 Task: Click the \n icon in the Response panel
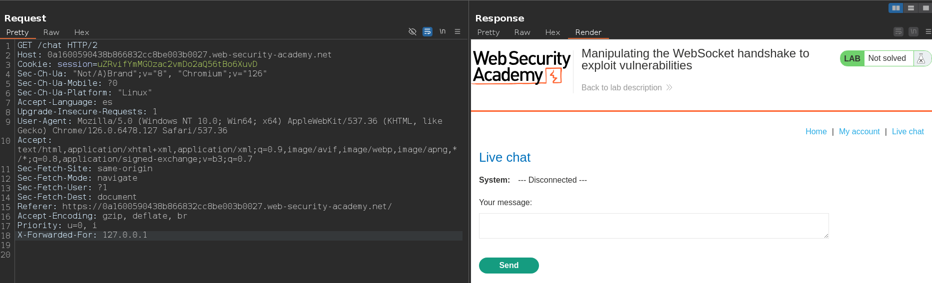coord(913,31)
